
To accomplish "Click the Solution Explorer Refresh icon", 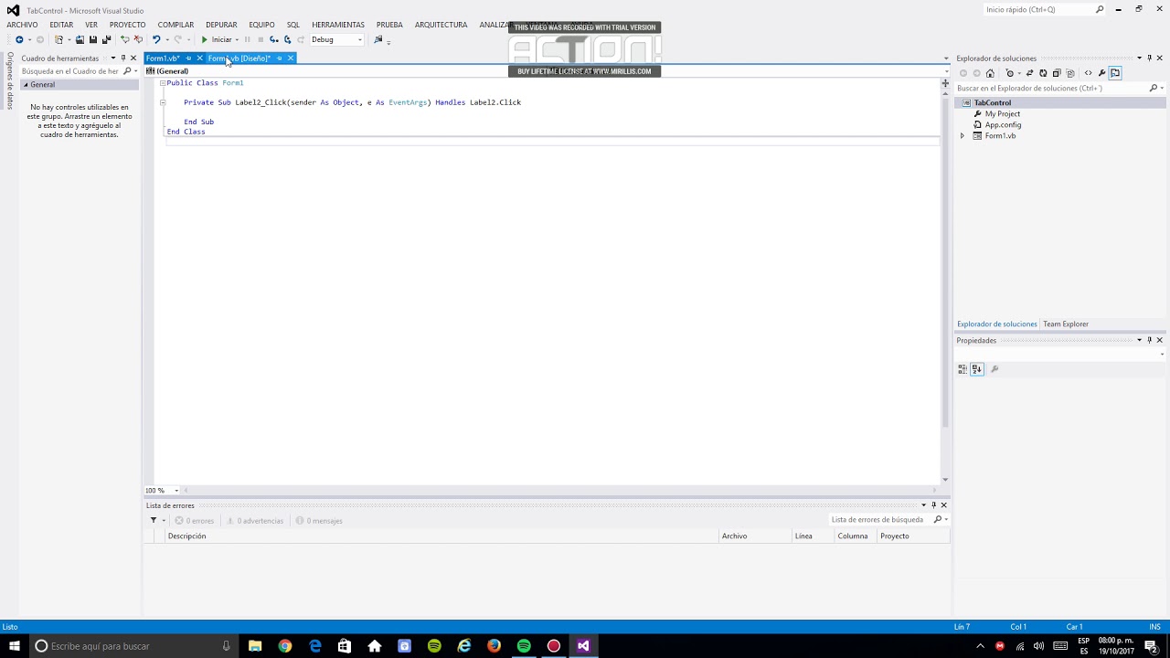I will point(1043,73).
